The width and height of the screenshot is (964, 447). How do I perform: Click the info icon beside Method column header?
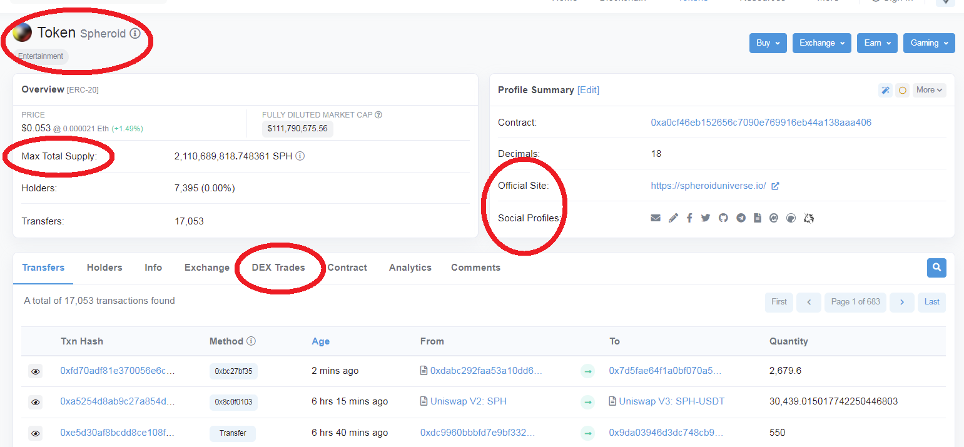(251, 341)
